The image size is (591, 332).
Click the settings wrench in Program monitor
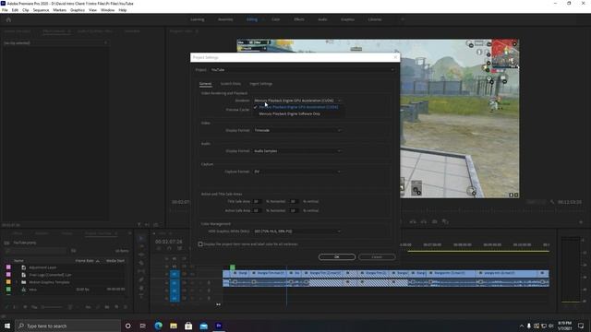[x=552, y=202]
